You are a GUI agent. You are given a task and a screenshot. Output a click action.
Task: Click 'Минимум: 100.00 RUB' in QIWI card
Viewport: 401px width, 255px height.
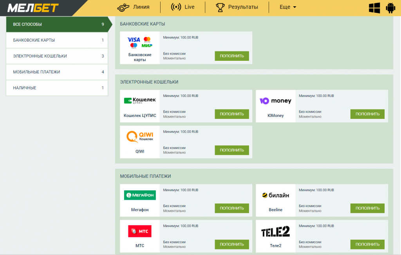click(x=181, y=132)
